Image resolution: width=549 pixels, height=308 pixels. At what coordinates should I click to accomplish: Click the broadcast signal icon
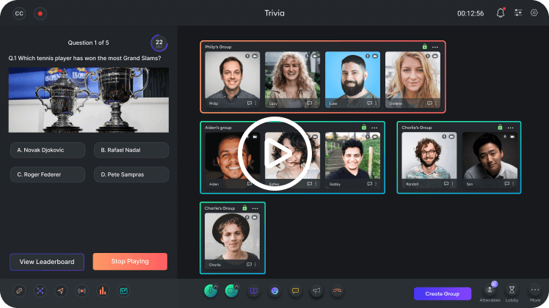coord(82,291)
